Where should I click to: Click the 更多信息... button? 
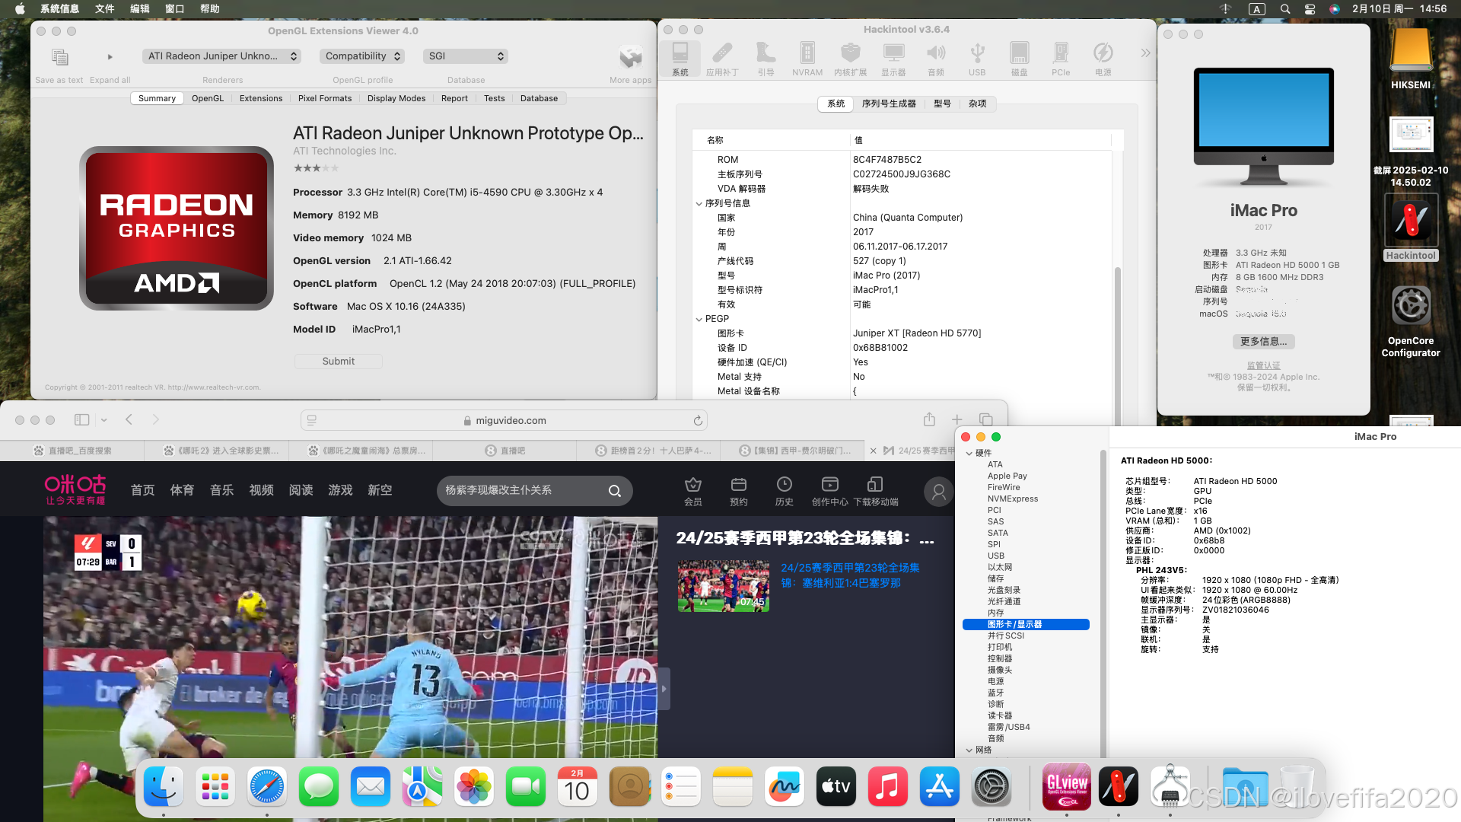click(x=1263, y=342)
